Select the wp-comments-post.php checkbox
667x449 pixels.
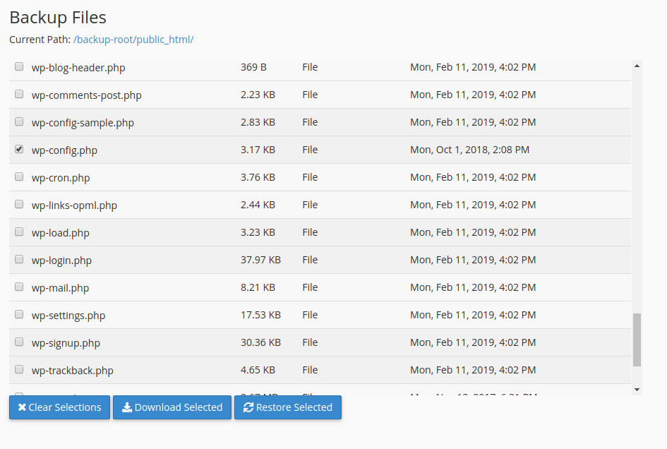(x=19, y=93)
